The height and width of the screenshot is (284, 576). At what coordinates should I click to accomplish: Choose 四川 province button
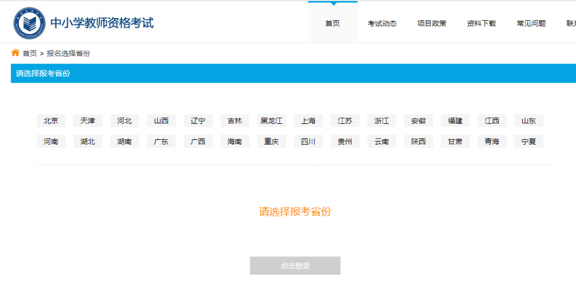(308, 141)
